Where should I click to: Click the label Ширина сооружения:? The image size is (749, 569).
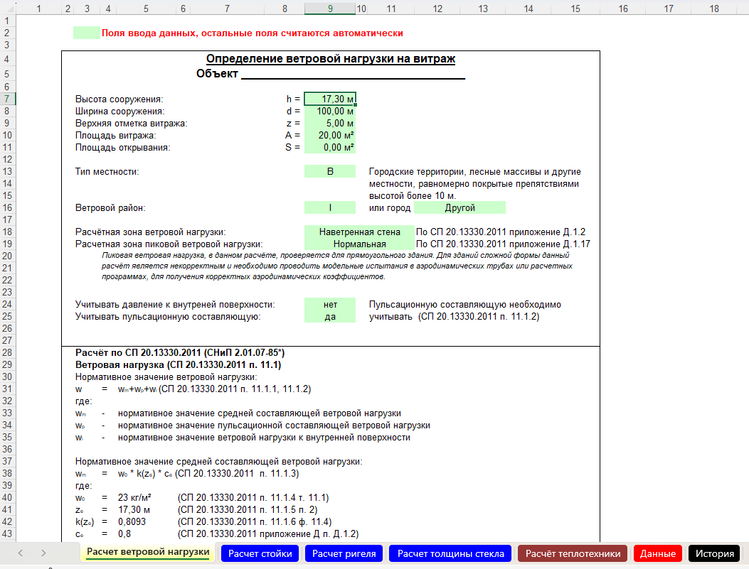click(119, 111)
